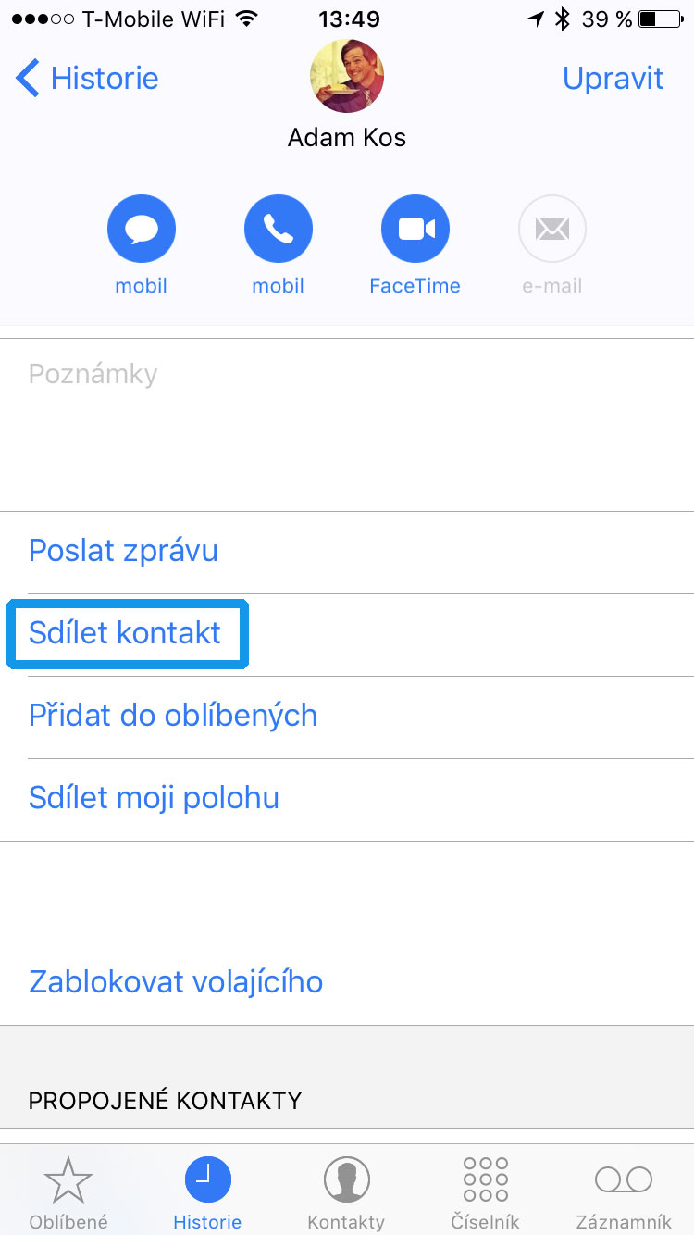The image size is (694, 1235).
Task: Open Číselník keypad tab
Action: point(485,1192)
